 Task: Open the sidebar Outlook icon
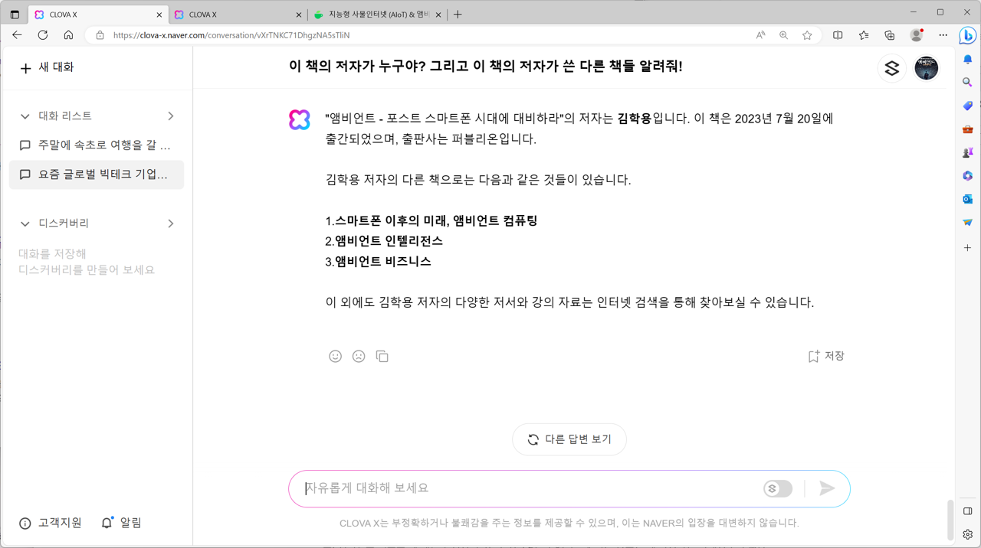pos(967,199)
